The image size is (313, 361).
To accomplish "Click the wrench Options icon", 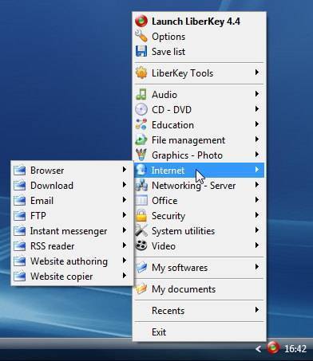I will click(141, 37).
